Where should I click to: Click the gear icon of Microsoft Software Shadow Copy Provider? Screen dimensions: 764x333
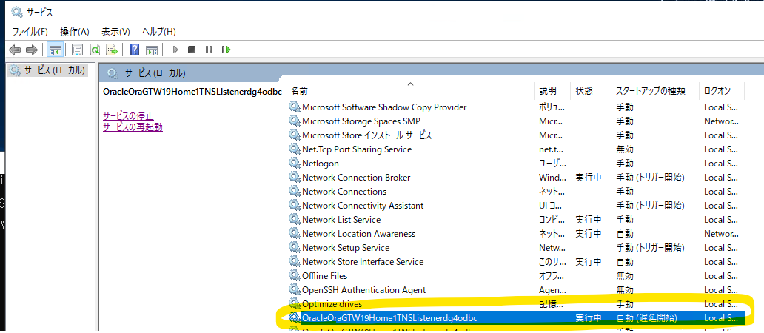295,107
